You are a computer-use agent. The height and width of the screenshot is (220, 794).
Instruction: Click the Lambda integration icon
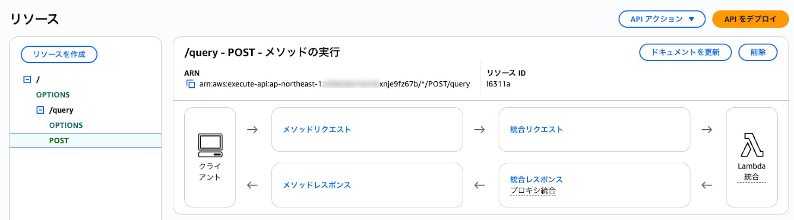coord(752,145)
